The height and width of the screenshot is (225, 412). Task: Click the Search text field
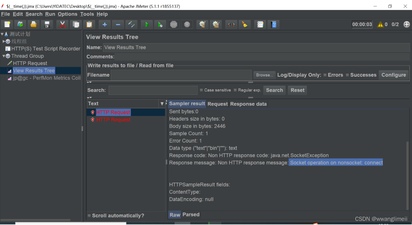point(153,90)
